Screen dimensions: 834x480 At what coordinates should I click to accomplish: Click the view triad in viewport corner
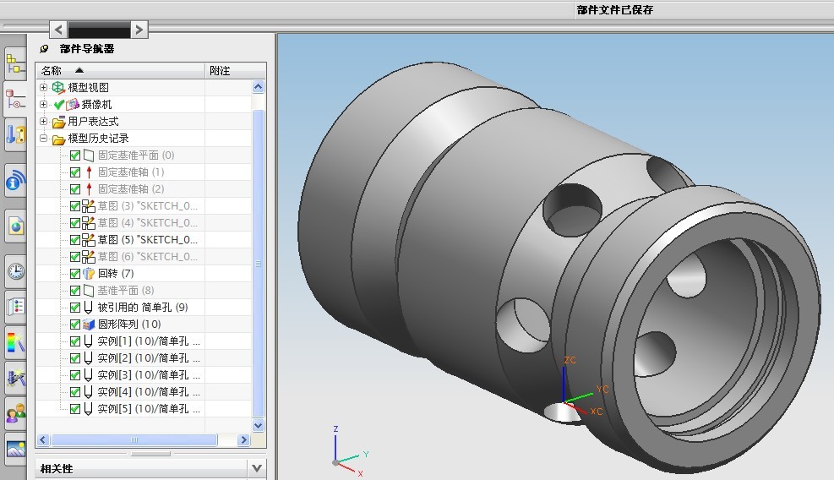(x=350, y=451)
